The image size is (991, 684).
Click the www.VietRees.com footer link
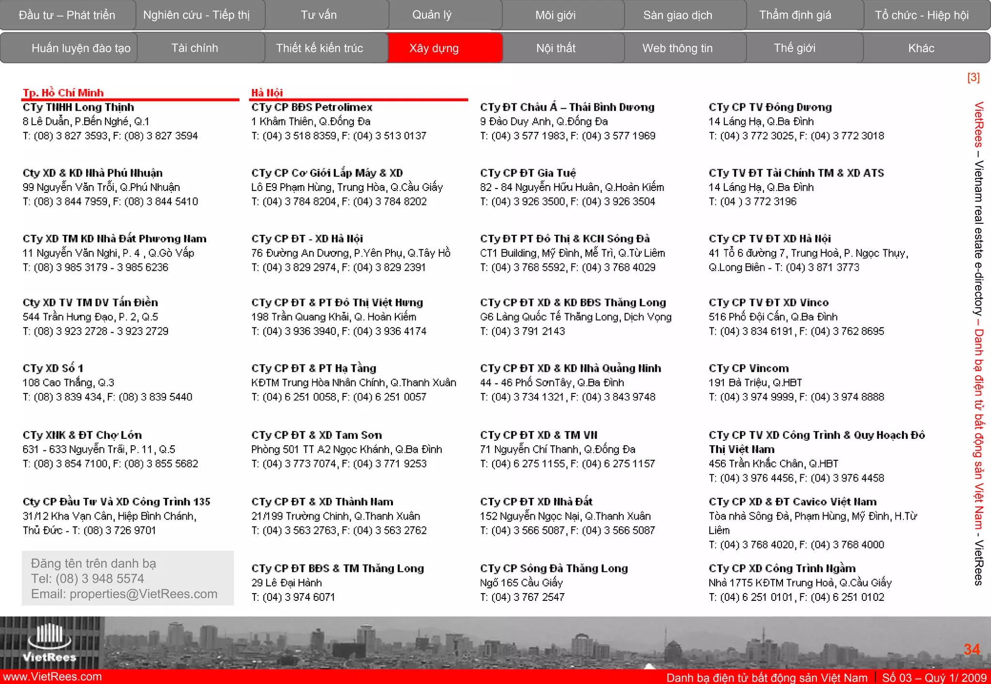click(x=51, y=677)
